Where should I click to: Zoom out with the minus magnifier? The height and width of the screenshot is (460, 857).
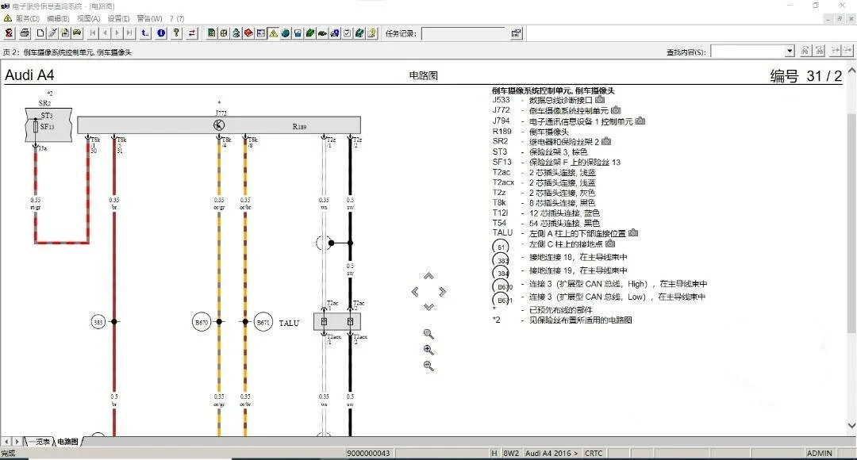[428, 366]
